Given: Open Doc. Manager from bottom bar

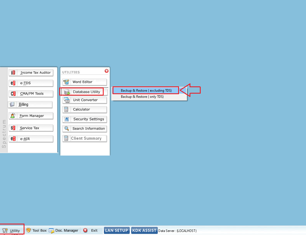Looking at the screenshot, I should tap(67, 231).
